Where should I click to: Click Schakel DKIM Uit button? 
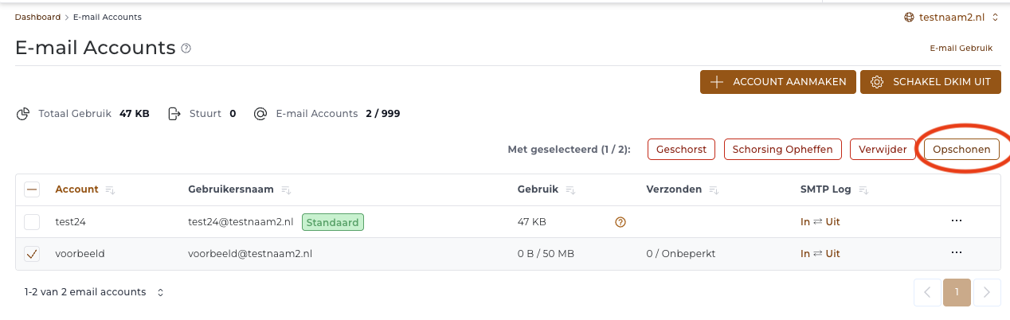click(x=930, y=82)
